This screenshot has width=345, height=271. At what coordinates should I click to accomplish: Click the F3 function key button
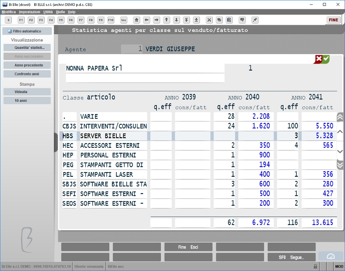click(41, 20)
